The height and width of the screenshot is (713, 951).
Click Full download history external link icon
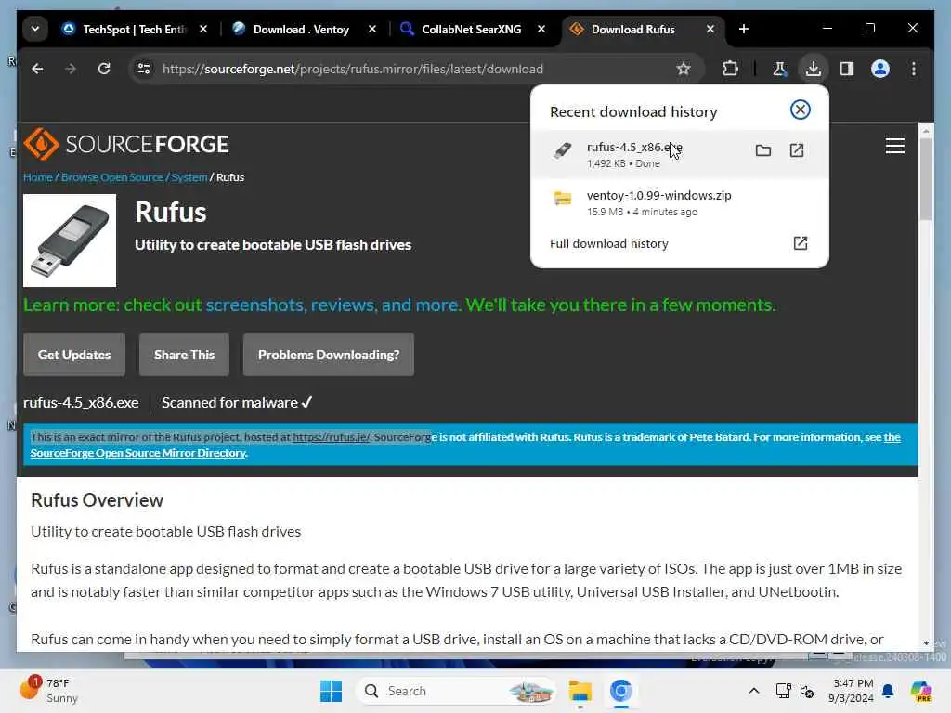click(x=801, y=243)
